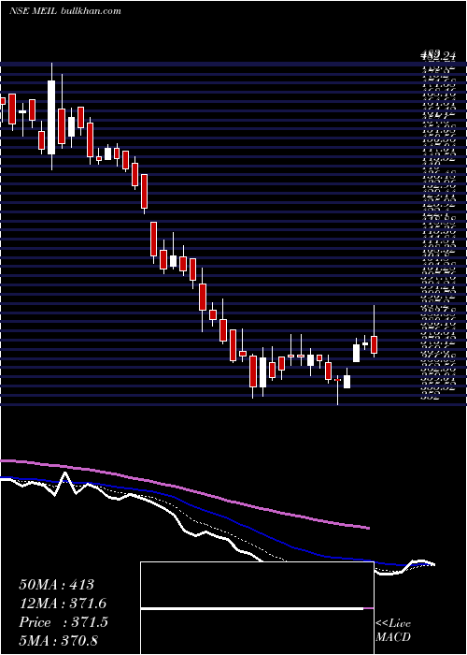Click the Price : 371.5 label
Image resolution: width=467 pixels, height=655 pixels.
[x=64, y=622]
